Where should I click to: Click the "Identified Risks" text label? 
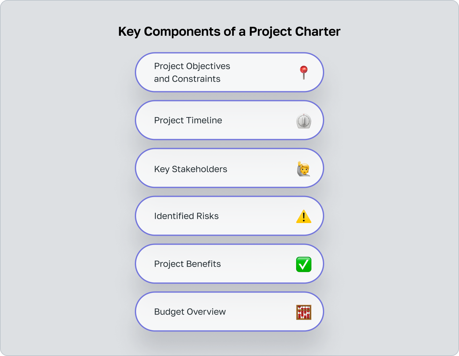pyautogui.click(x=186, y=216)
